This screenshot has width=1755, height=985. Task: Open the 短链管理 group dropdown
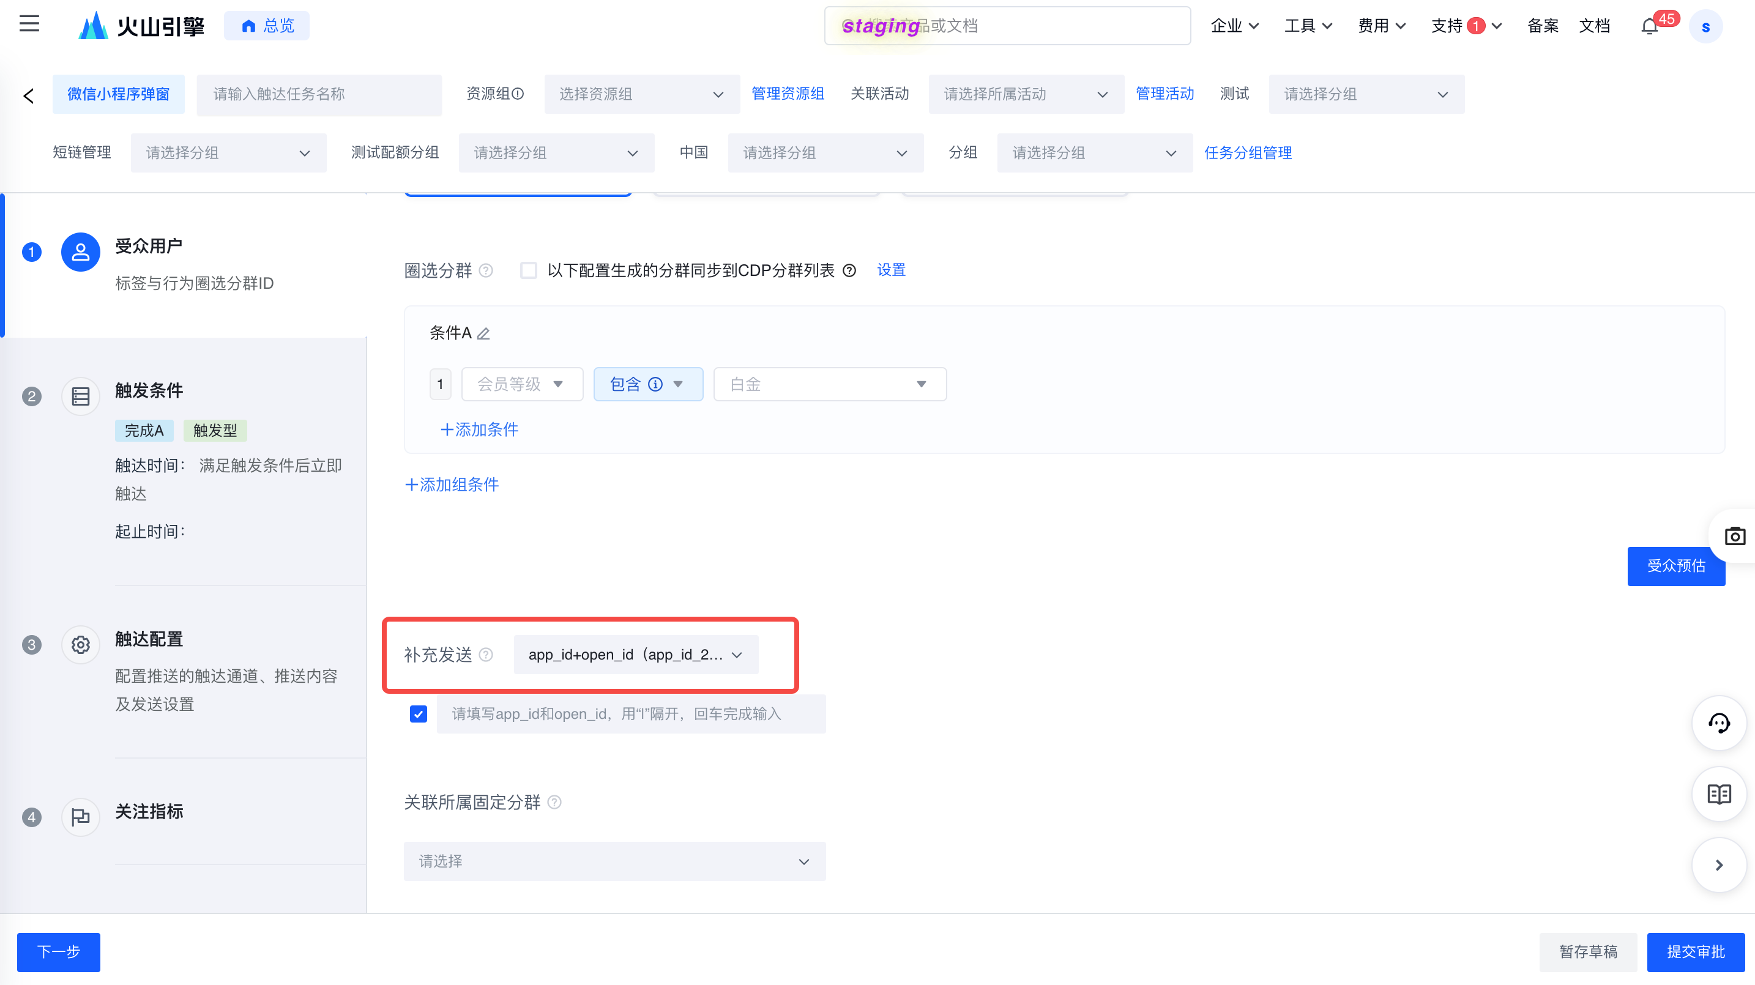228,152
